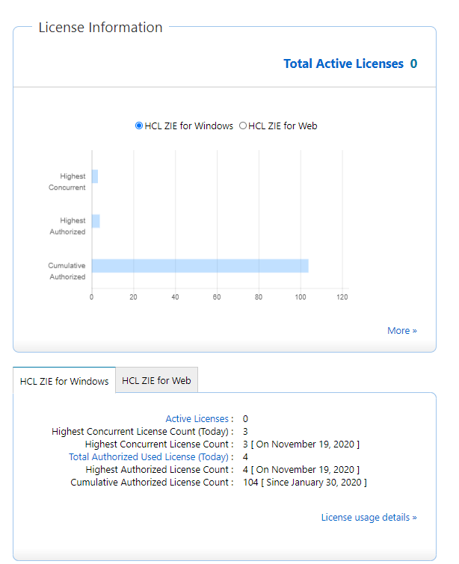Select the HCL ZIE for Windows radio button
Viewport: 459px width, 564px height.
(x=138, y=126)
